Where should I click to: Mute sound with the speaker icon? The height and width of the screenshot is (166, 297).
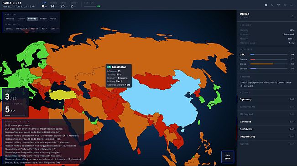(278, 5)
